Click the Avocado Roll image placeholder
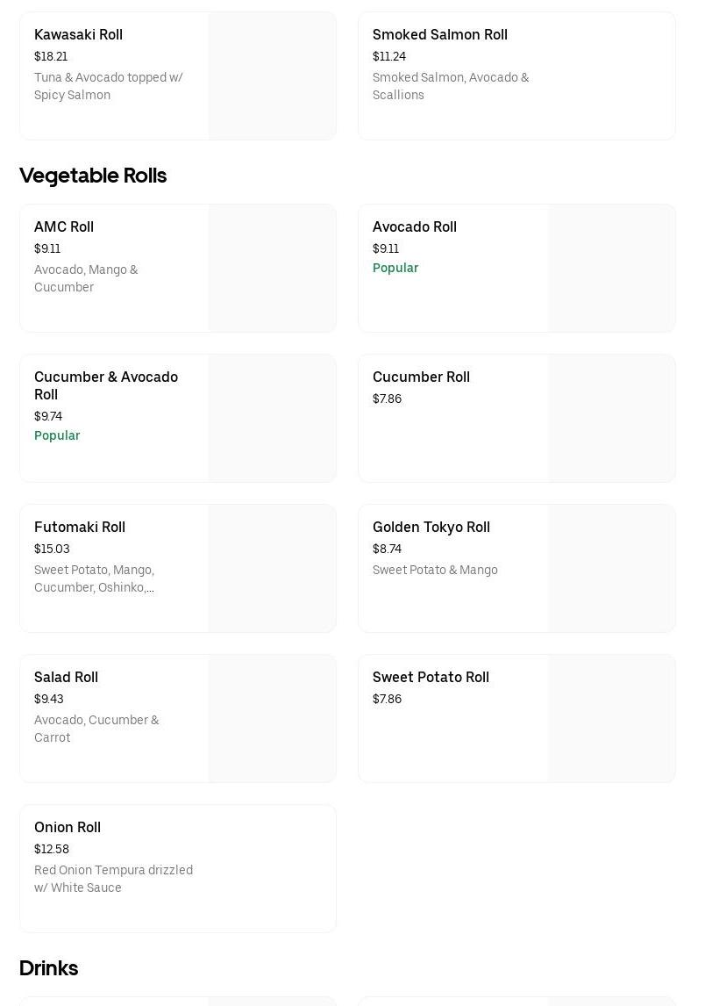 pos(611,269)
